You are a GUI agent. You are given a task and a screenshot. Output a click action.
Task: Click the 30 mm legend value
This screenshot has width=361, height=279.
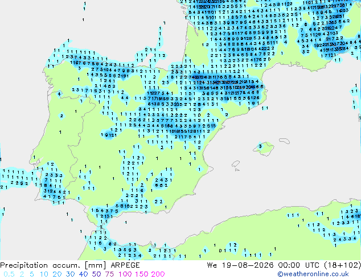(x=70, y=274)
